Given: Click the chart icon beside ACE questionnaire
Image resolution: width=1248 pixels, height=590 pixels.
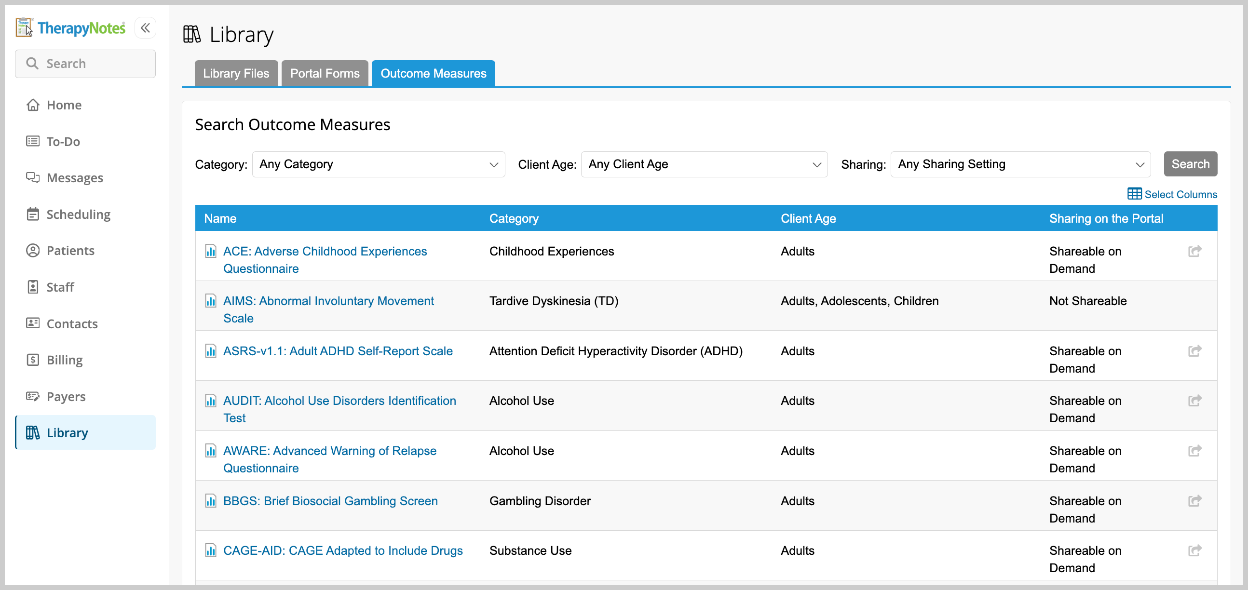Looking at the screenshot, I should pyautogui.click(x=211, y=251).
